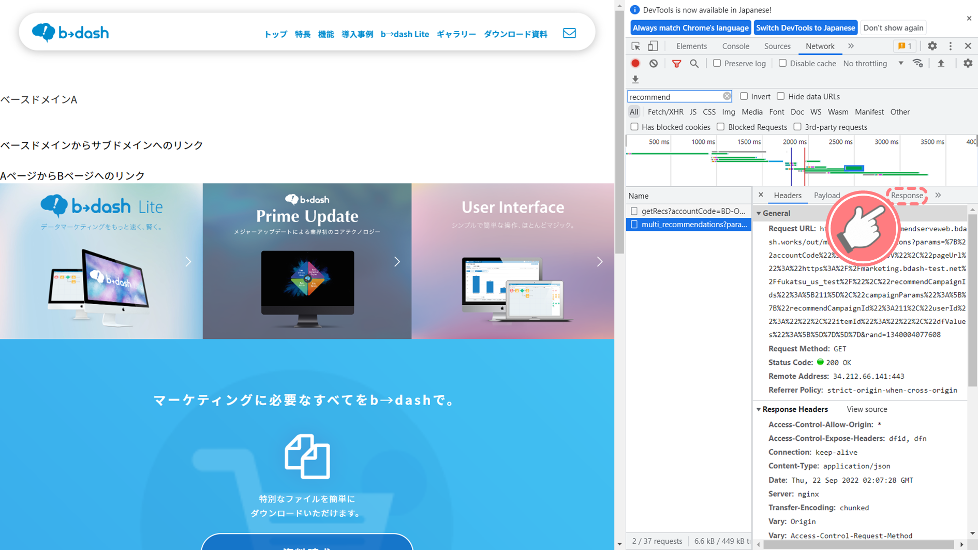978x550 pixels.
Task: Click the next arrow on Prime Update card
Action: click(397, 262)
